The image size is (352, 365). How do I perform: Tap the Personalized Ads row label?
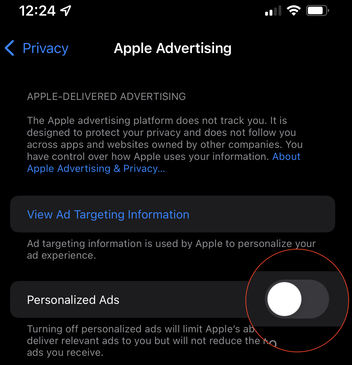(x=73, y=300)
